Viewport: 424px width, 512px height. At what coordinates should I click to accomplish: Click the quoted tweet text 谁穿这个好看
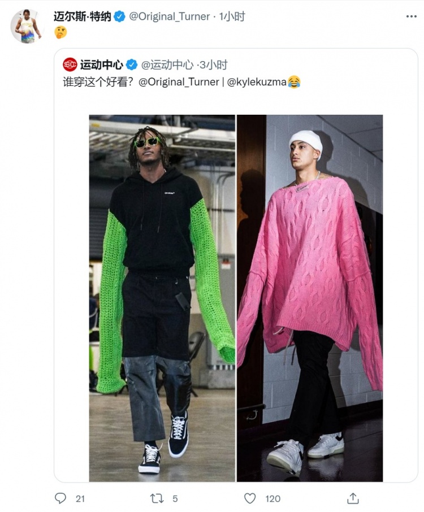pos(98,81)
